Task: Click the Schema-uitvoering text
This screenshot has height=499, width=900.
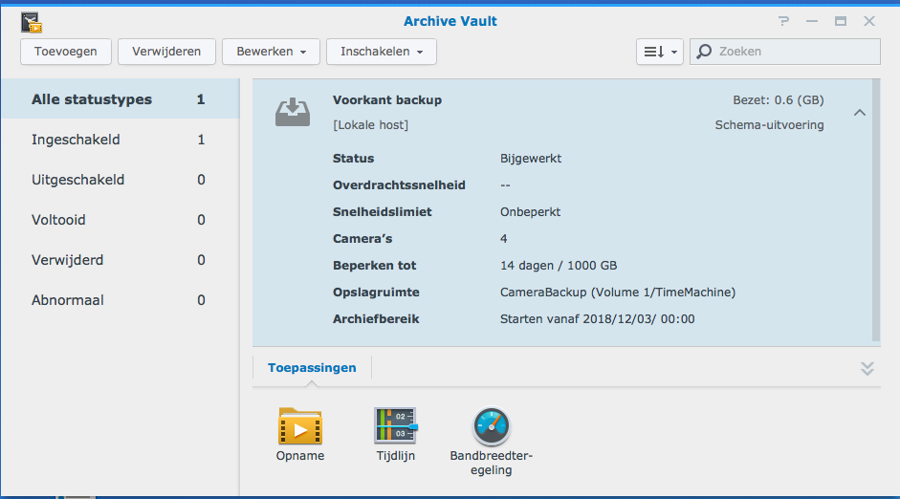Action: (x=769, y=125)
